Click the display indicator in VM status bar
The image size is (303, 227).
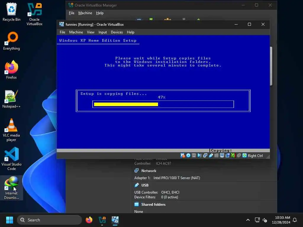click(x=222, y=155)
